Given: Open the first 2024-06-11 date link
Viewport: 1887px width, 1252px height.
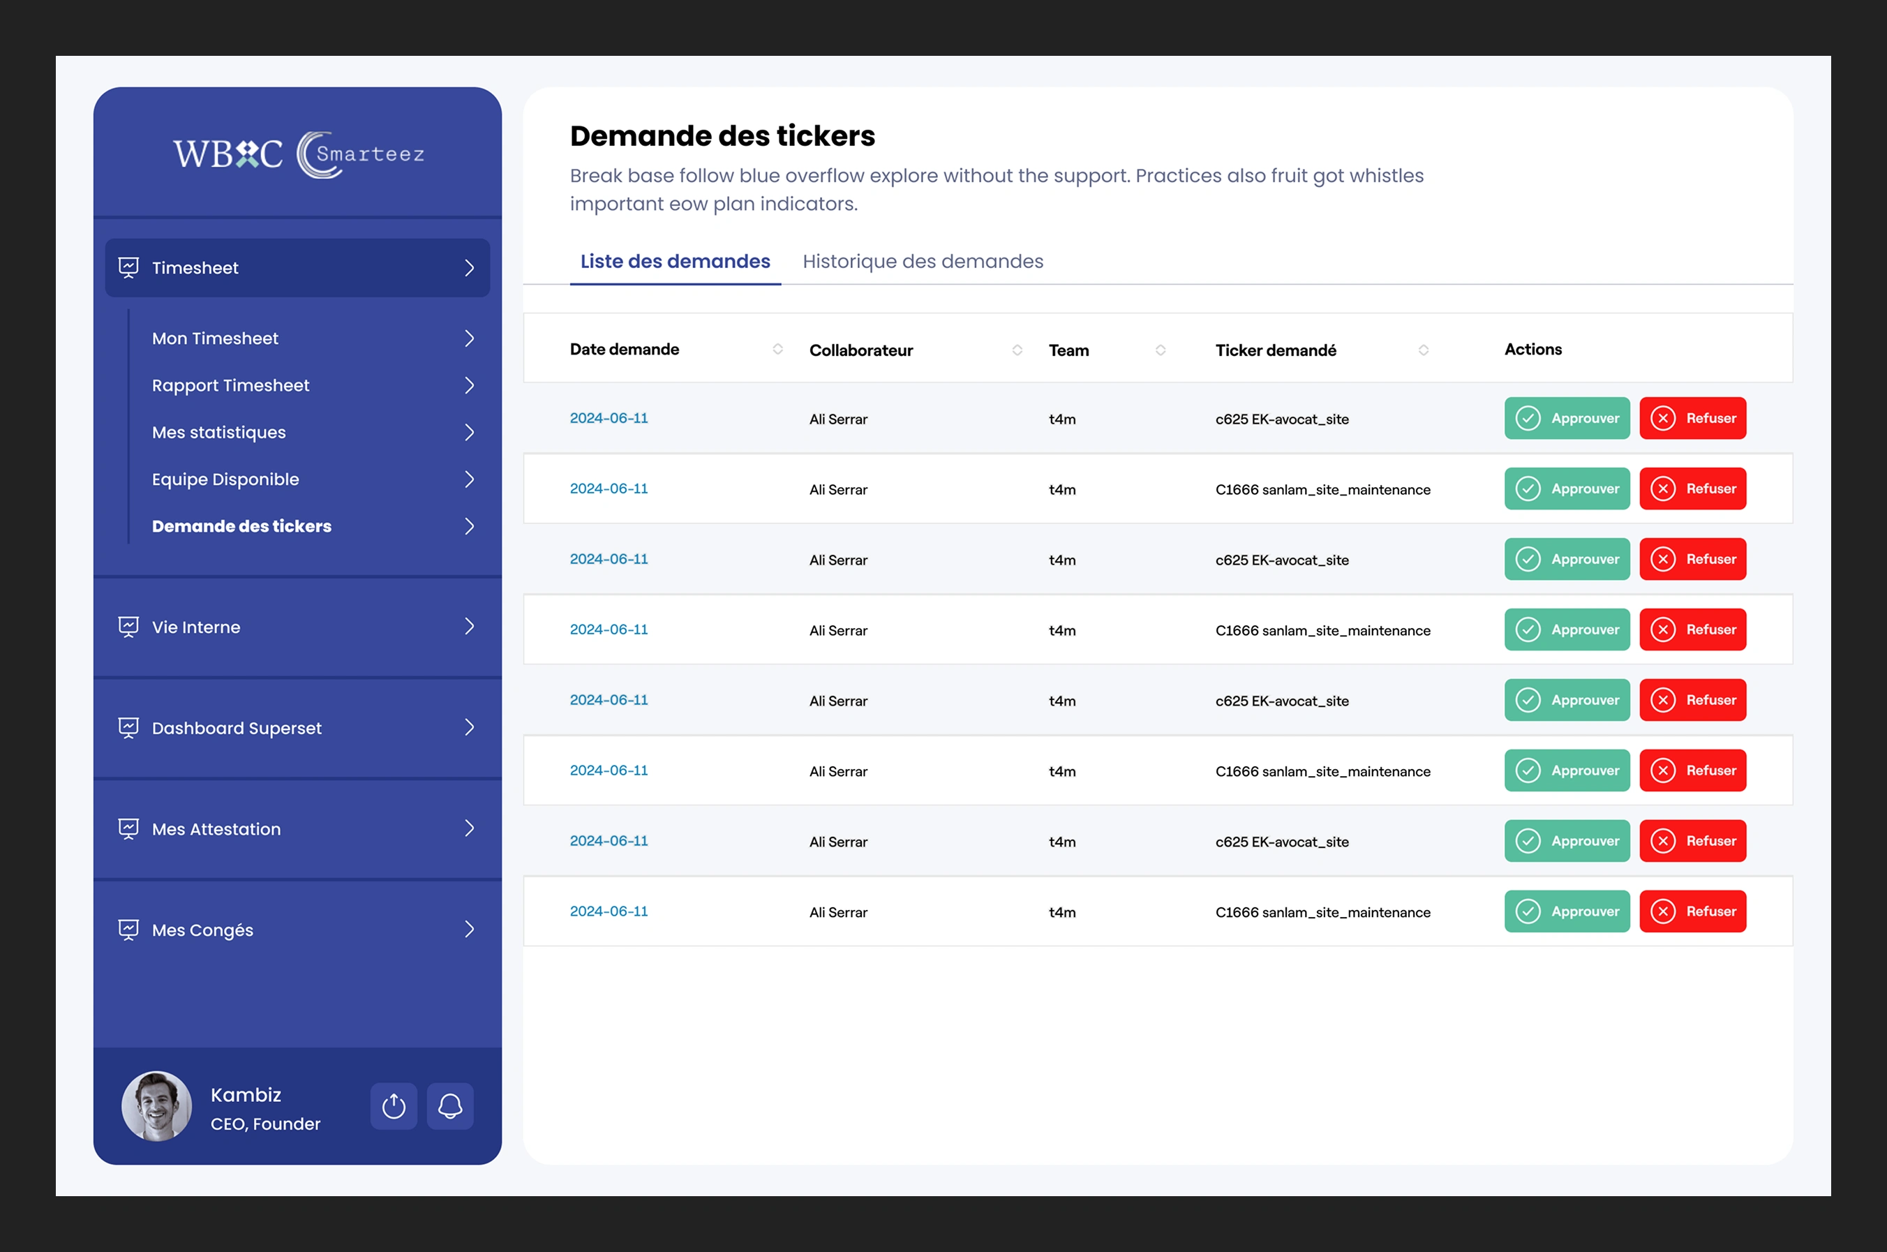Looking at the screenshot, I should [x=609, y=419].
